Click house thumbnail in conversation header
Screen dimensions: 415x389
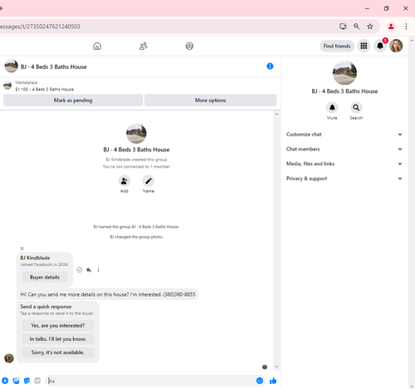pos(12,66)
